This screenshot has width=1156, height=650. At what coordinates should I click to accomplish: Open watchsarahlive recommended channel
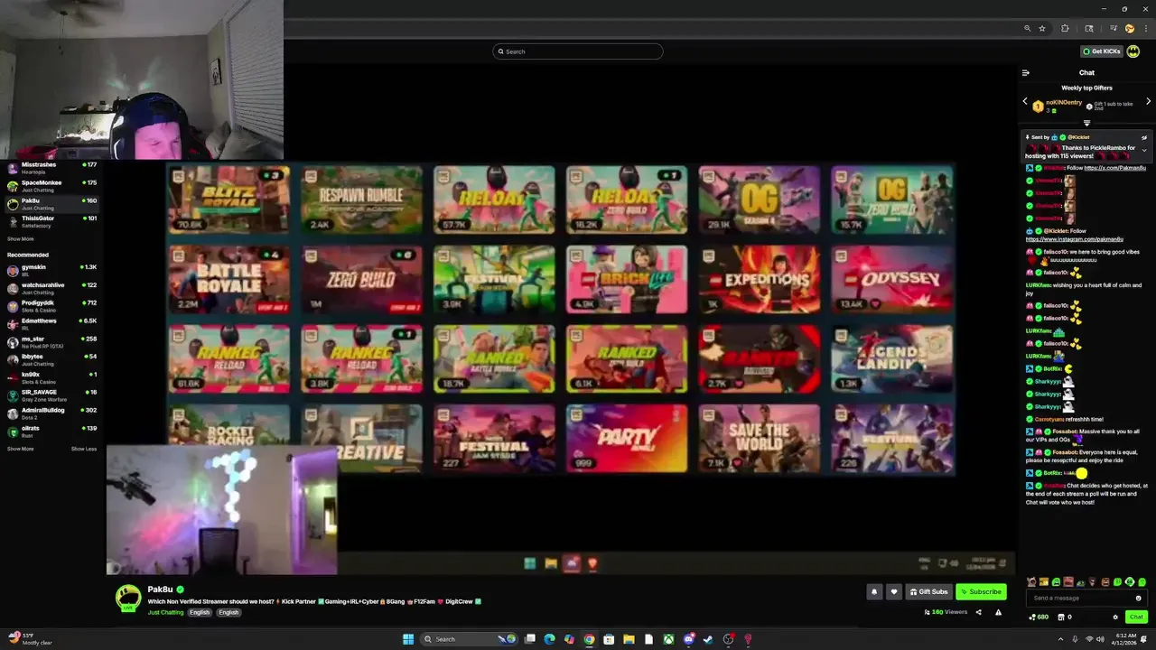click(x=51, y=288)
